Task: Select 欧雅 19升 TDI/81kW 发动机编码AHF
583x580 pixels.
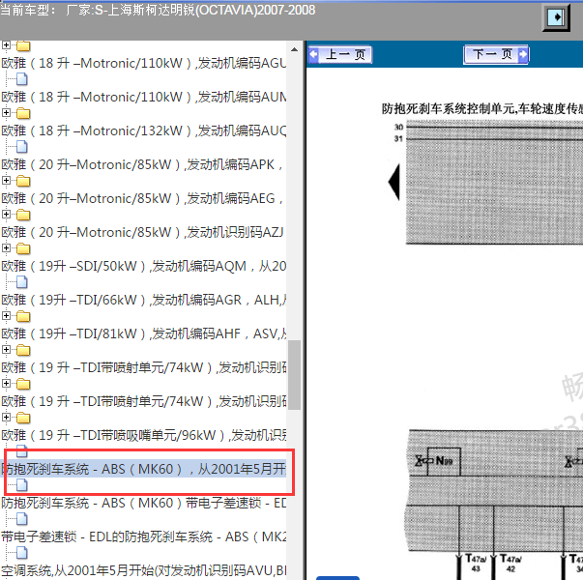Action: click(143, 333)
